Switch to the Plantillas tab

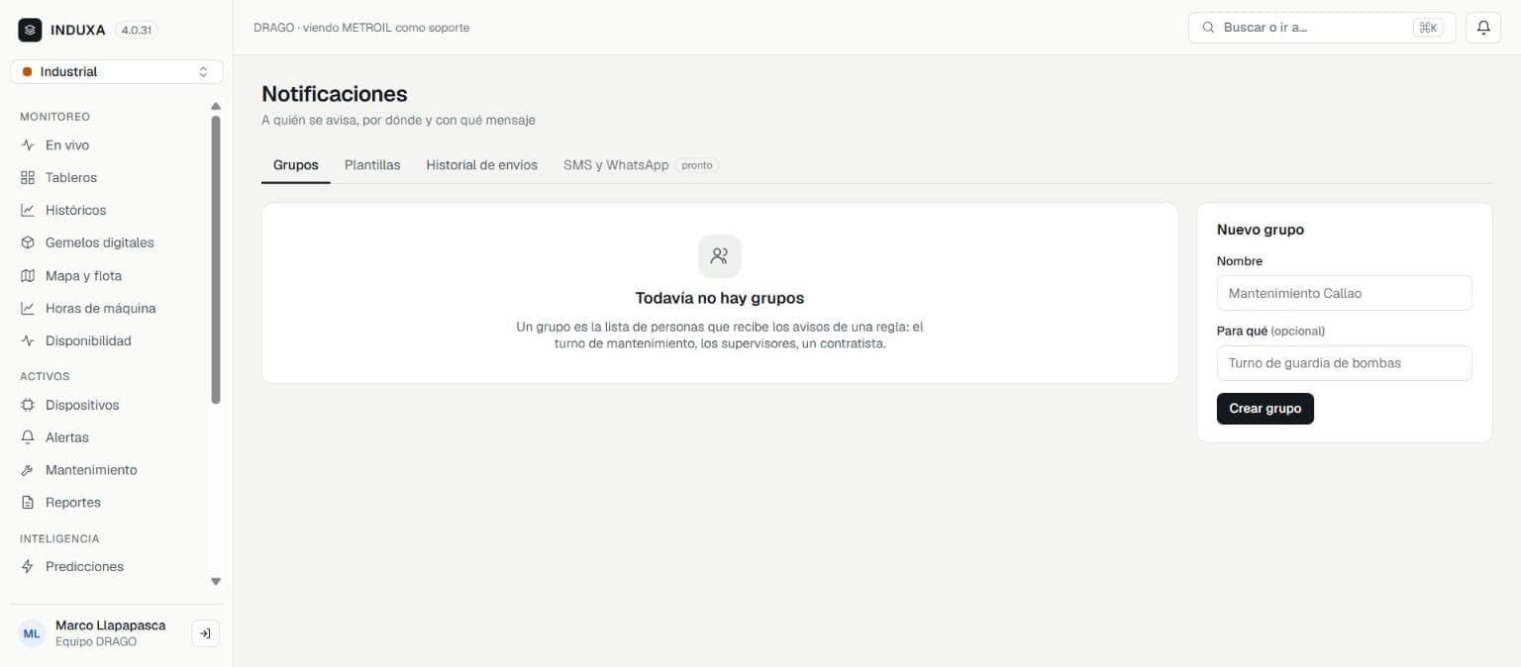click(x=372, y=165)
